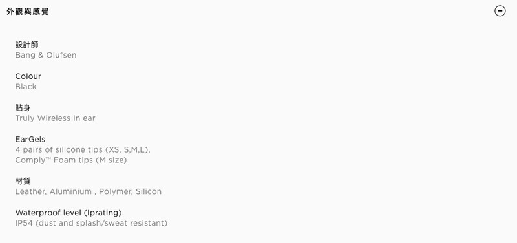Click the word Aluminium in materials
517x243 pixels.
(x=71, y=191)
